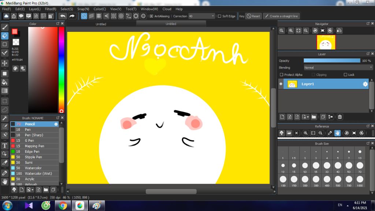The width and height of the screenshot is (375, 211).
Task: Click the Undo arrow in toolbar
Action: point(63,16)
